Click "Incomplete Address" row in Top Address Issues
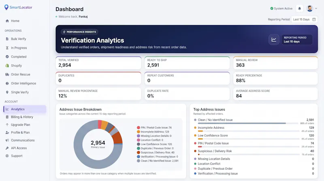The image size is (324, 181). click(254, 129)
